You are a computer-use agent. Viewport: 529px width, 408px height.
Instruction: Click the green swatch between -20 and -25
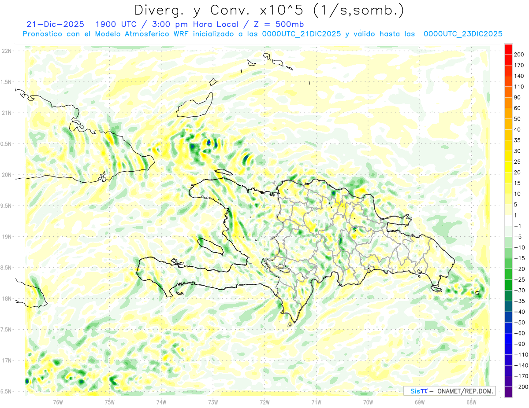(x=508, y=274)
